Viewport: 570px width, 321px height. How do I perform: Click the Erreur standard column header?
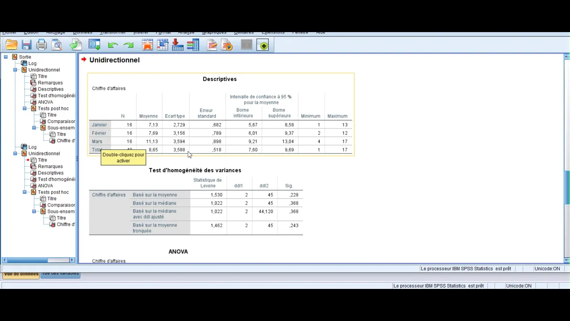click(207, 113)
